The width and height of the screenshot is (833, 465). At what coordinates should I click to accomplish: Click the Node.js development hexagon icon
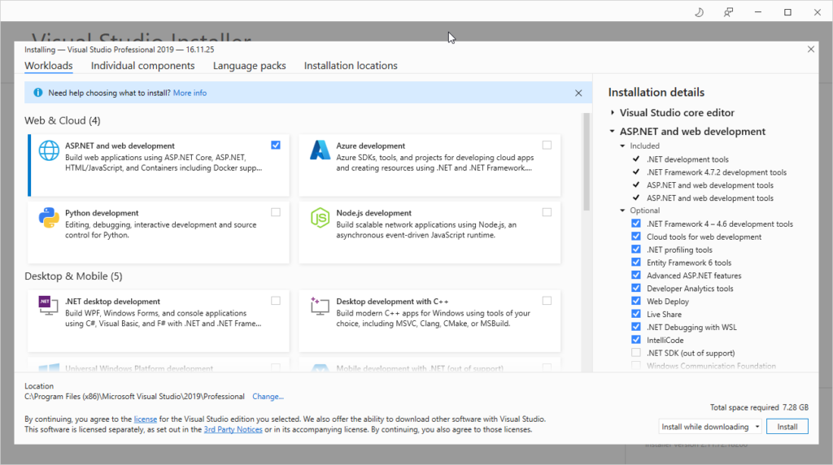319,219
